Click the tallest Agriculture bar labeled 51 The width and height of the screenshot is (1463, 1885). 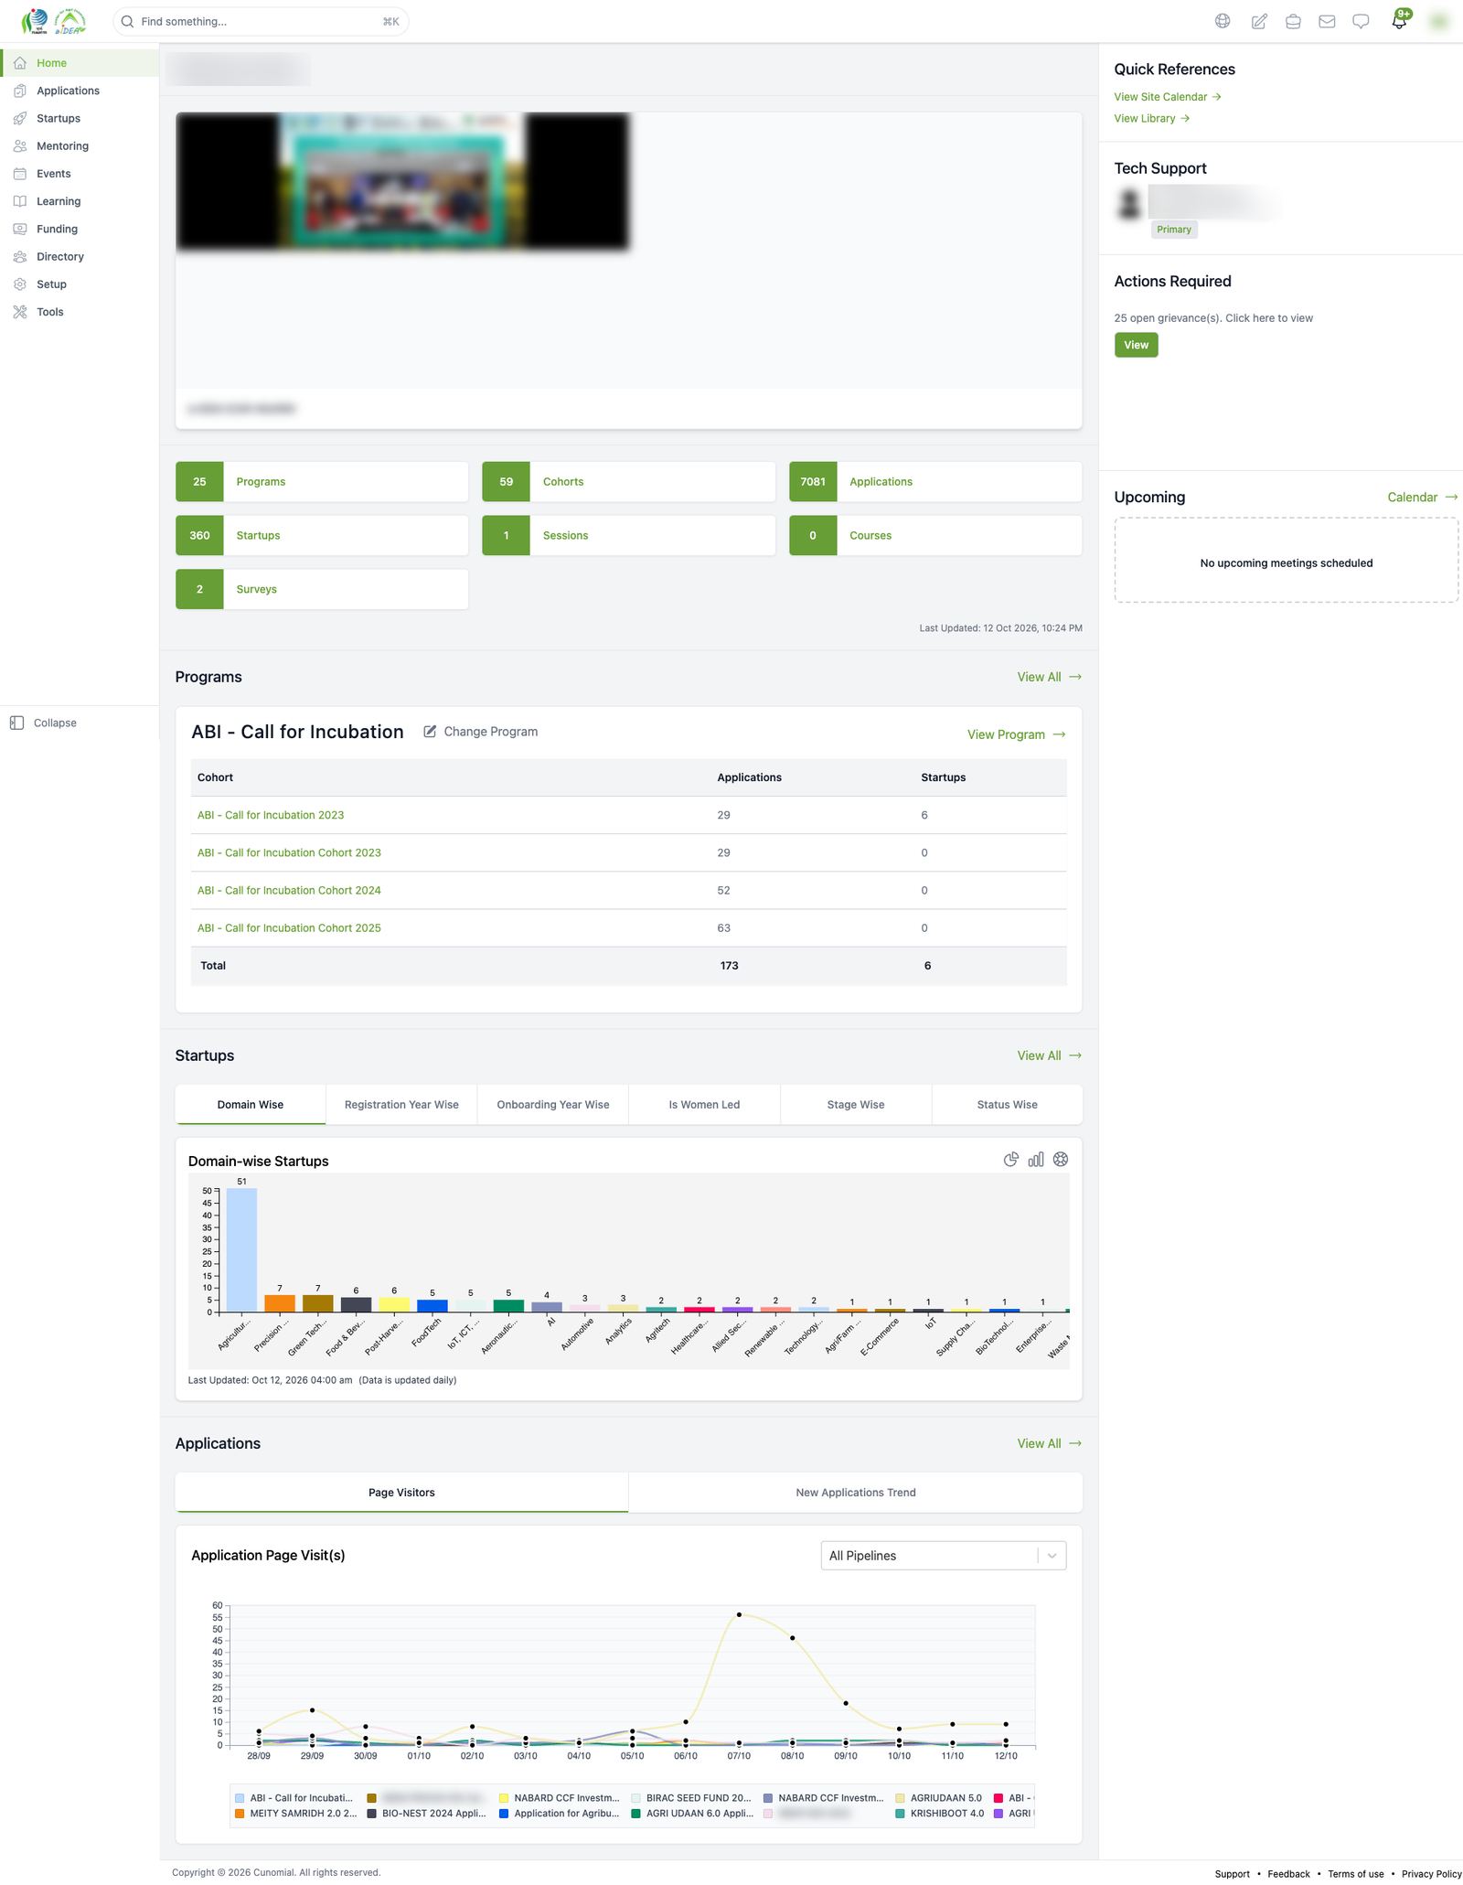pyautogui.click(x=241, y=1250)
